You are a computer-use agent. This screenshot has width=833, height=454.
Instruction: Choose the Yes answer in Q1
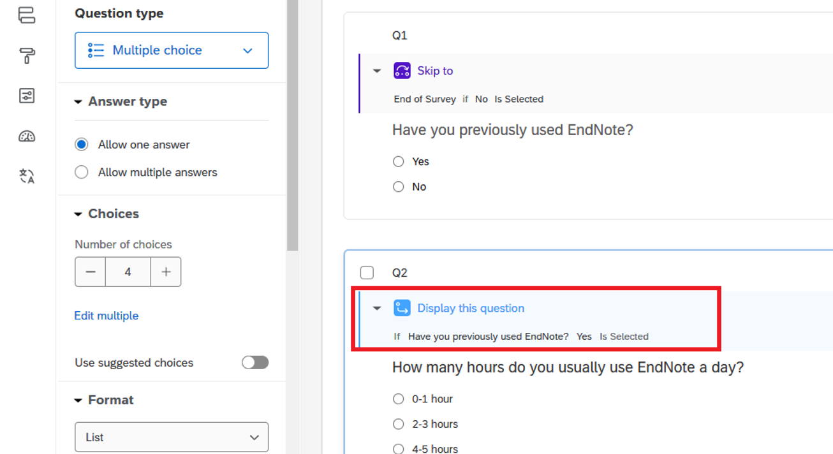coord(399,162)
